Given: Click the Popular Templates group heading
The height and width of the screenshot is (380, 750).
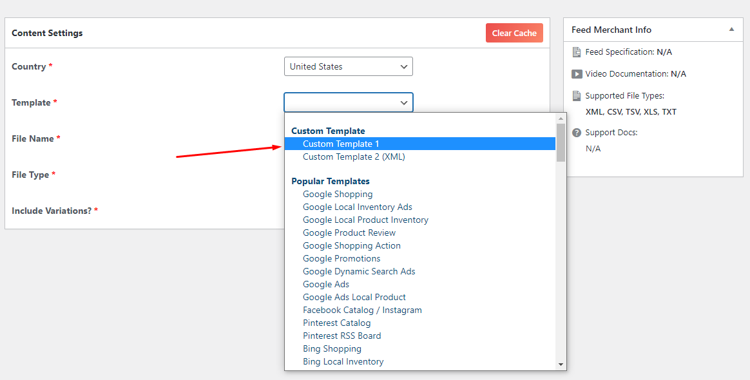Looking at the screenshot, I should pyautogui.click(x=331, y=181).
